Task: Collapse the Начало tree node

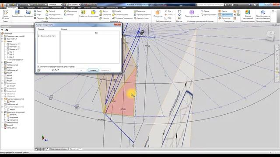Action: 2,41
